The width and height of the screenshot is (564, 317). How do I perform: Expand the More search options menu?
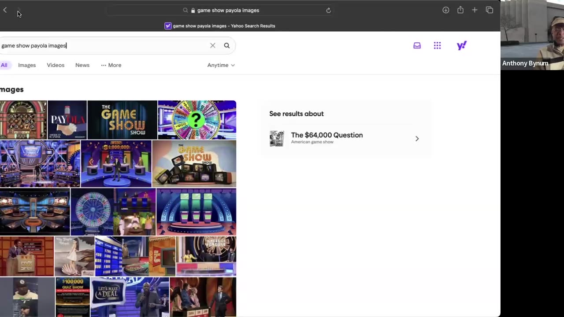tap(111, 65)
